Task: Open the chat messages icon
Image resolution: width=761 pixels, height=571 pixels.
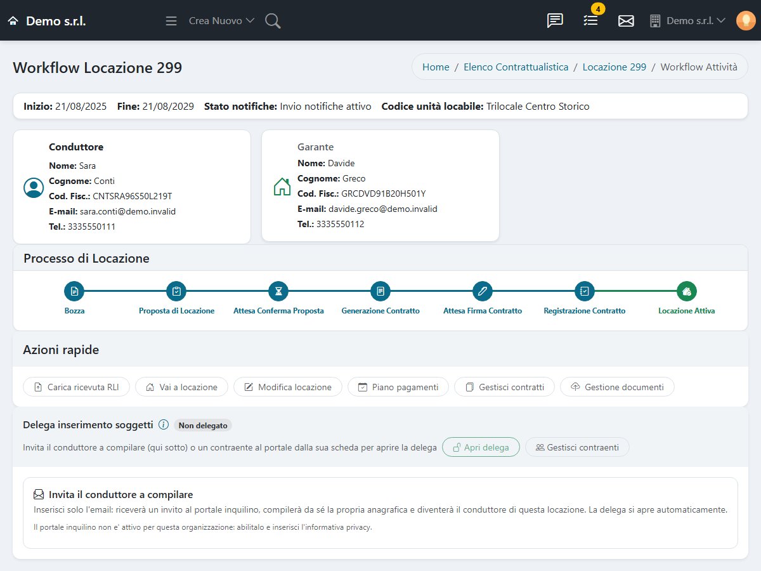Action: click(x=555, y=21)
